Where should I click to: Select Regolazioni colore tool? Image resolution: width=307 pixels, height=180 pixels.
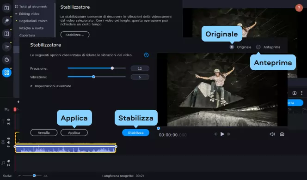pyautogui.click(x=33, y=21)
